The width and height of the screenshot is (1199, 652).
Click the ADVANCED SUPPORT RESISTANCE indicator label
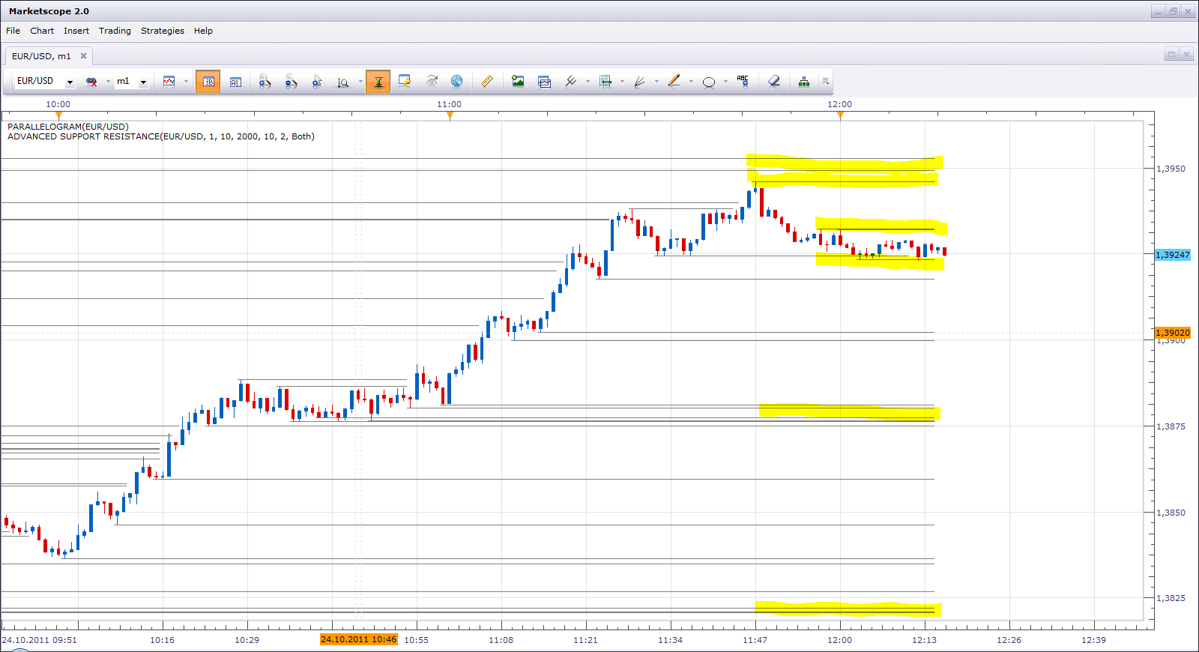click(x=161, y=136)
